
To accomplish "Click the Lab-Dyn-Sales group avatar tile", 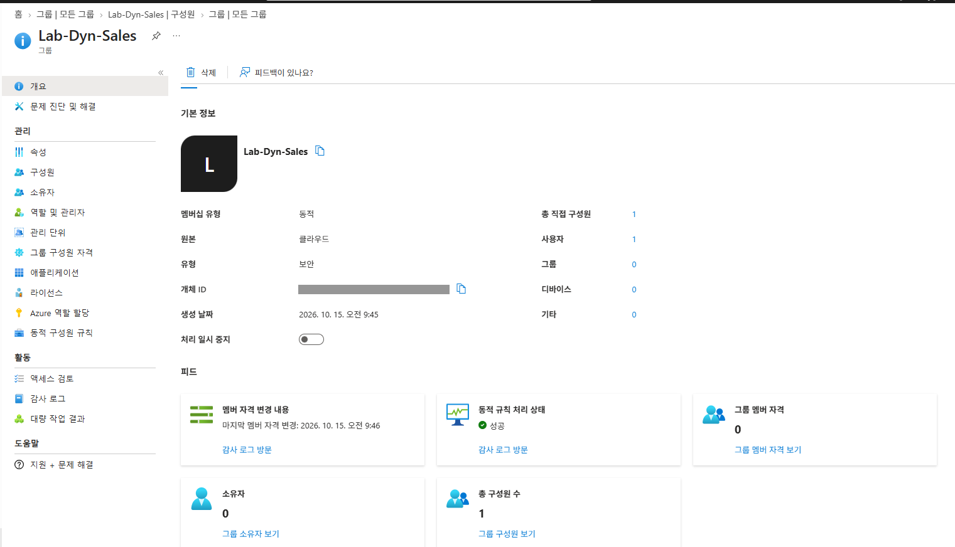I will (x=209, y=164).
